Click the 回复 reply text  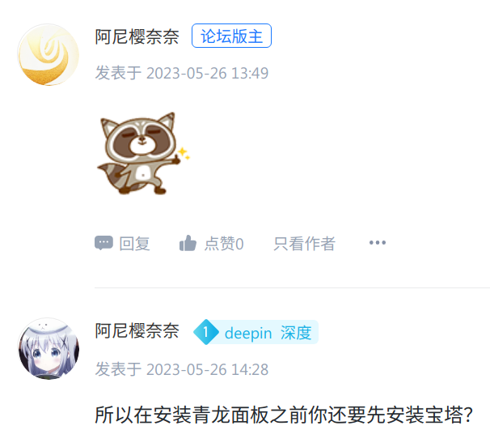(135, 244)
